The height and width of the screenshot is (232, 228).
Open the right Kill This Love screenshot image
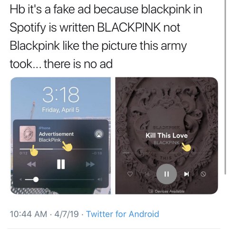pos(167,136)
